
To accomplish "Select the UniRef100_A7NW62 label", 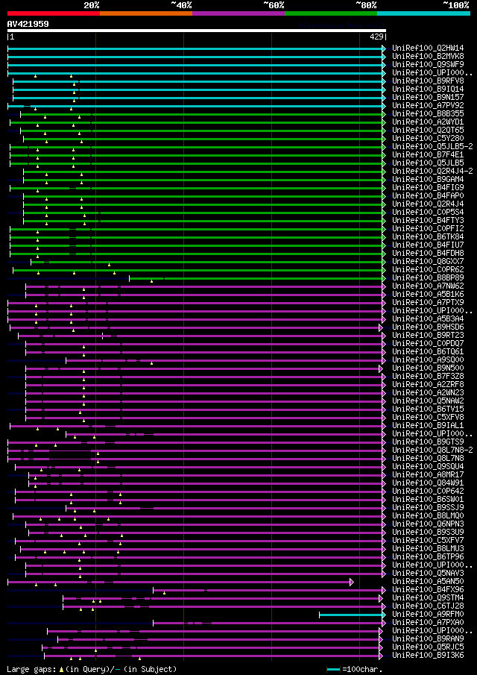I will [428, 286].
